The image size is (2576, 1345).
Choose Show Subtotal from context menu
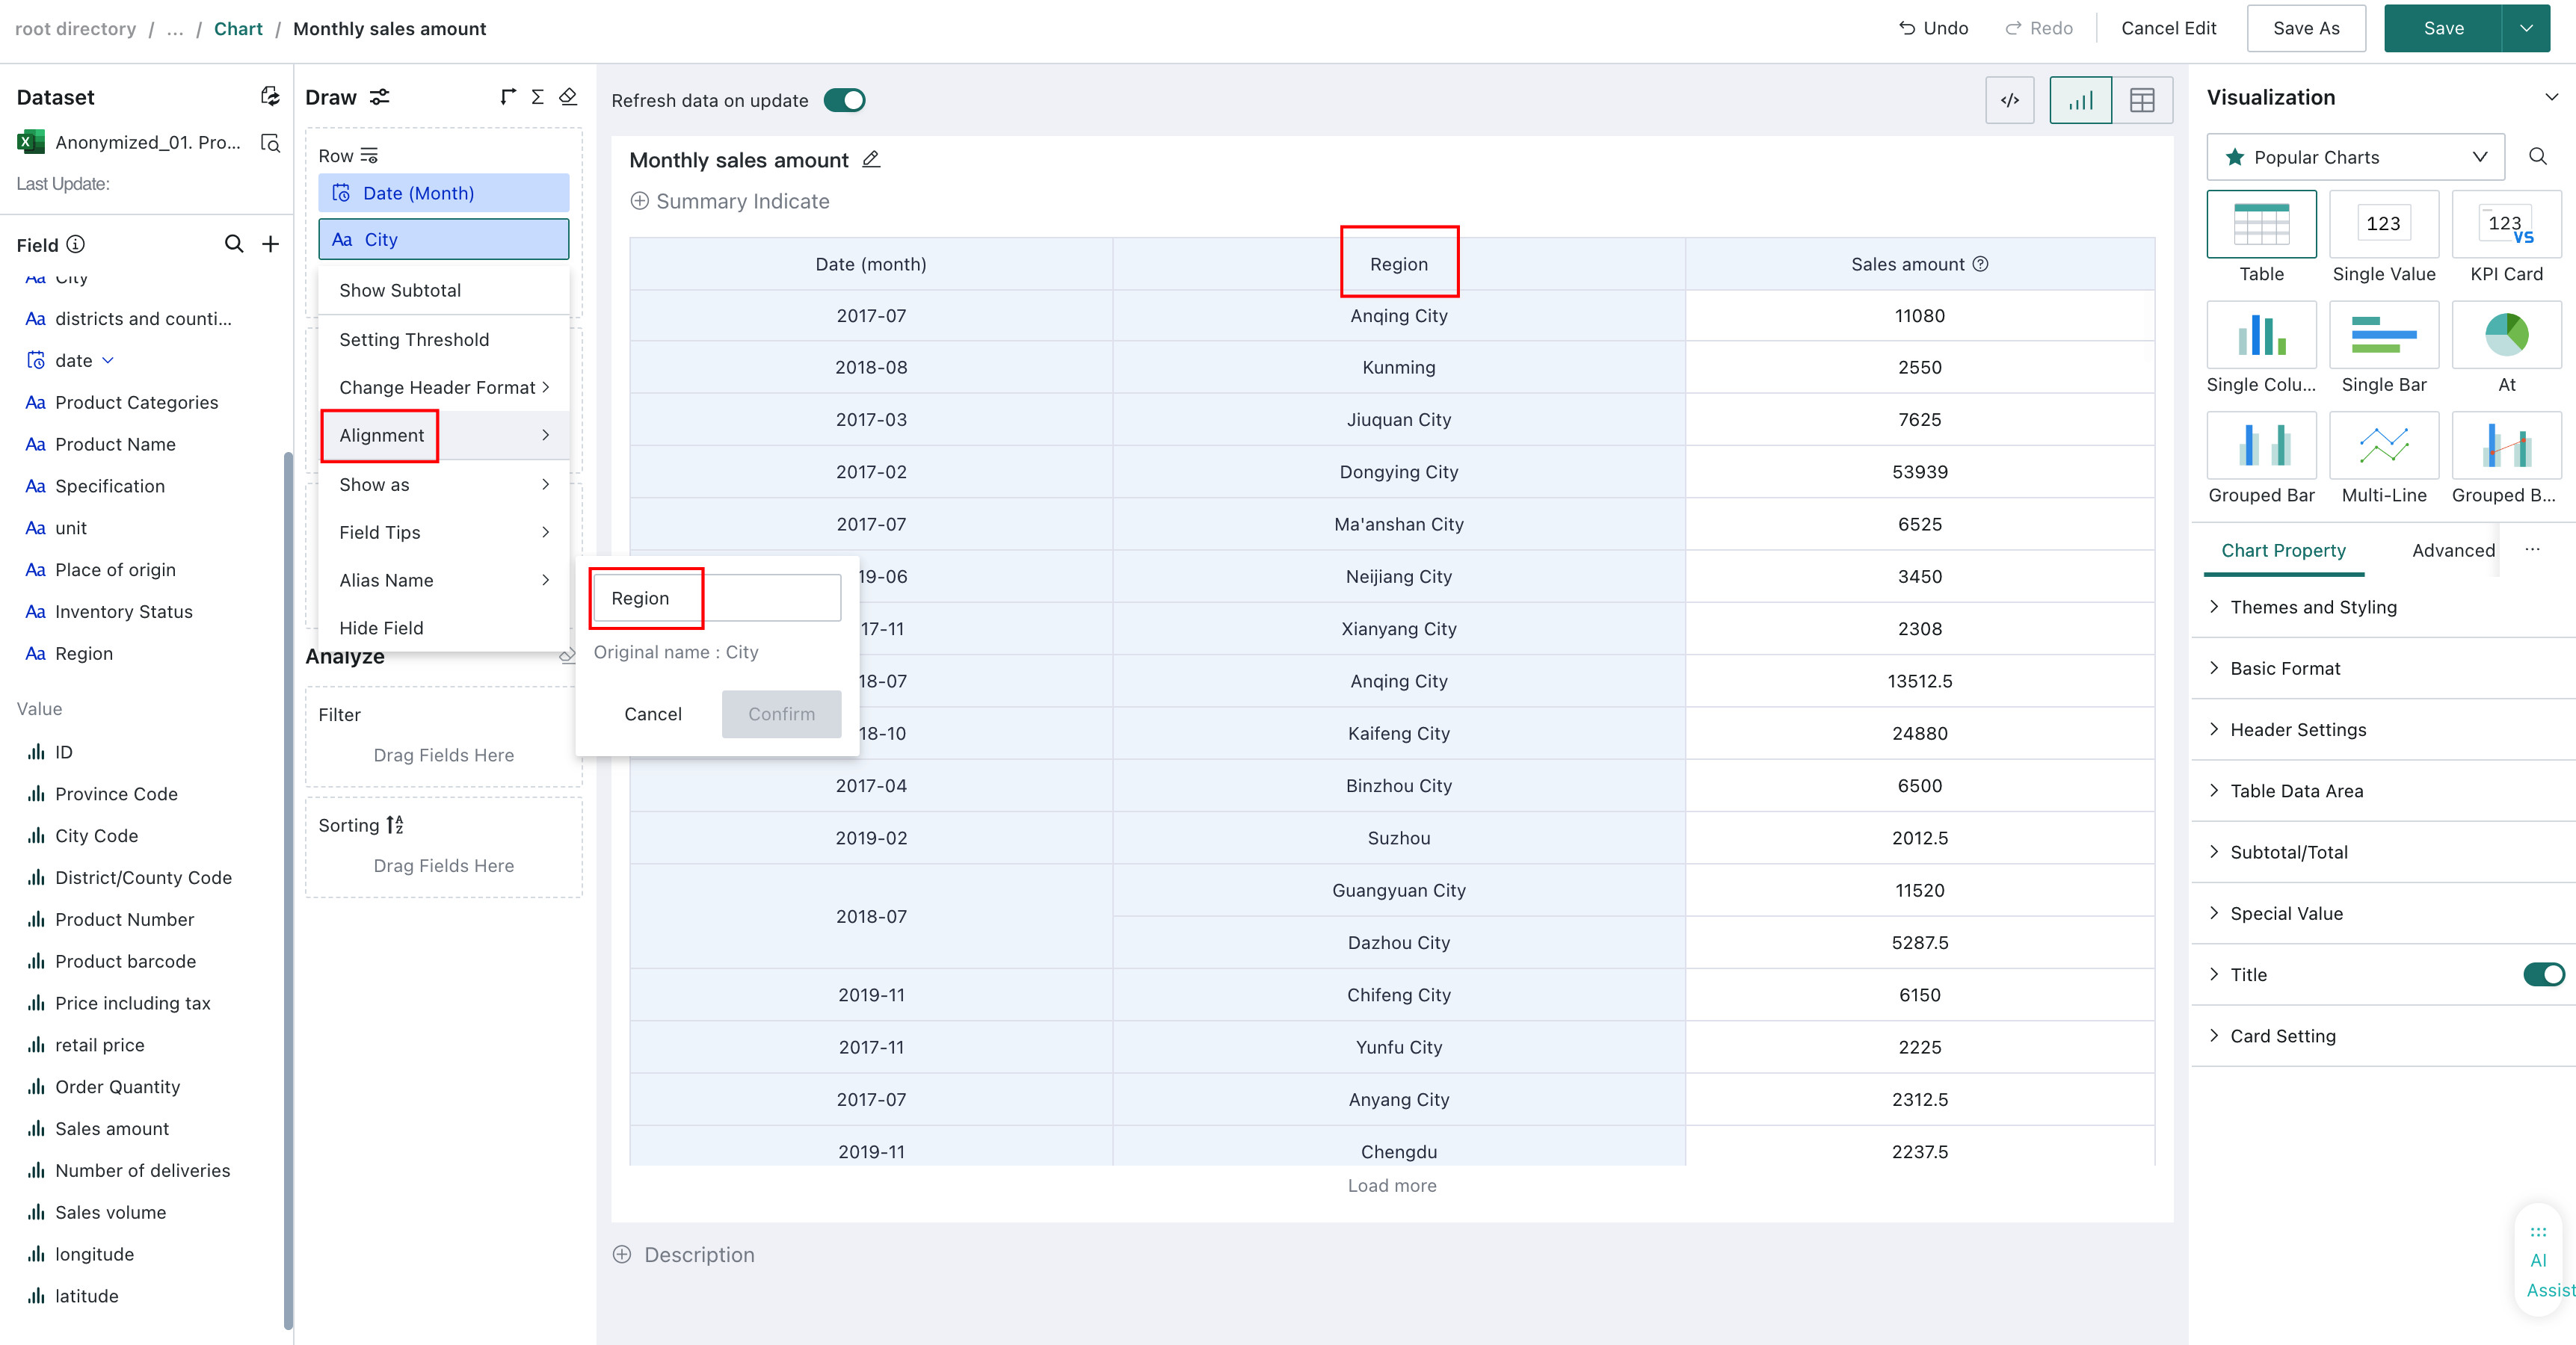coord(443,290)
